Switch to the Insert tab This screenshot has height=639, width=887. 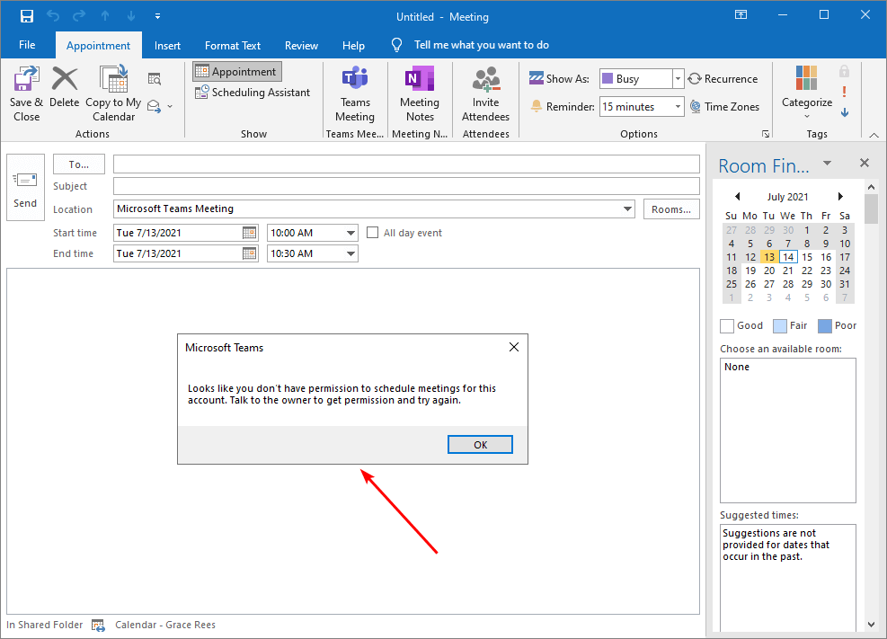coord(167,45)
